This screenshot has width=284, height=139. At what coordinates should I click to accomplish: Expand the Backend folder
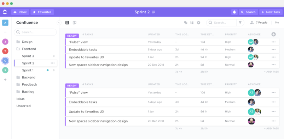tap(26, 77)
